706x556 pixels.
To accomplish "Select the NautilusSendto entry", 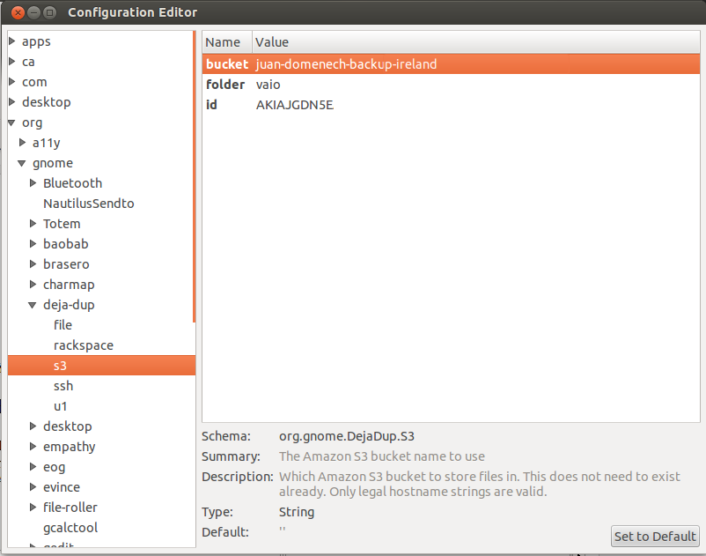I will [x=88, y=204].
